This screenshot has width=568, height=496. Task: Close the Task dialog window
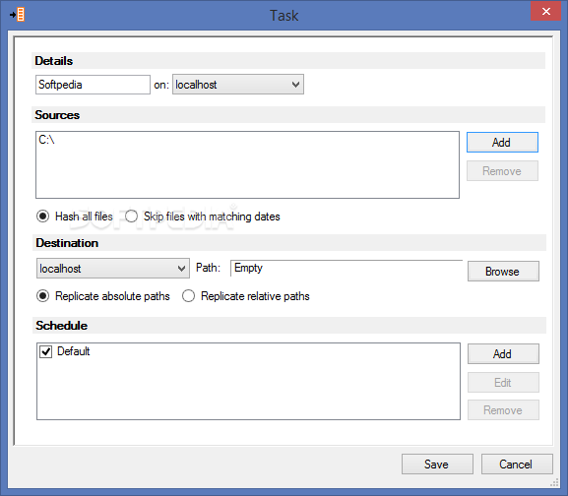pos(546,12)
